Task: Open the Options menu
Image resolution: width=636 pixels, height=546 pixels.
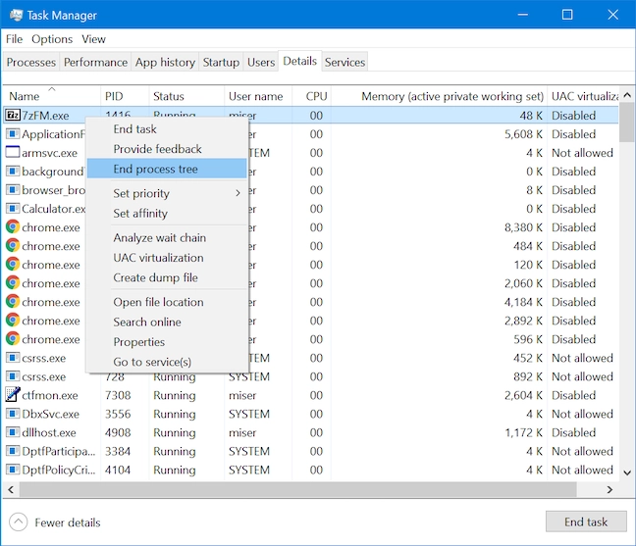Action: click(x=52, y=39)
